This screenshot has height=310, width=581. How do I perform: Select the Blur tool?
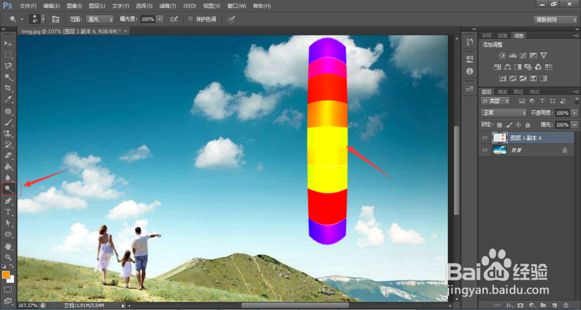click(8, 178)
